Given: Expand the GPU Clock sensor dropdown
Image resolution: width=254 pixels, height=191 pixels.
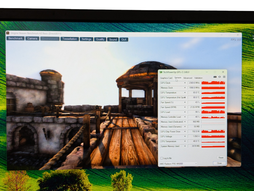Looking at the screenshot, I should 185,83.
